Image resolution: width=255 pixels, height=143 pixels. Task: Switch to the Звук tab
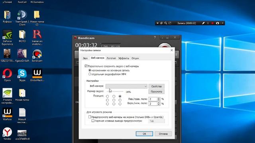point(85,58)
